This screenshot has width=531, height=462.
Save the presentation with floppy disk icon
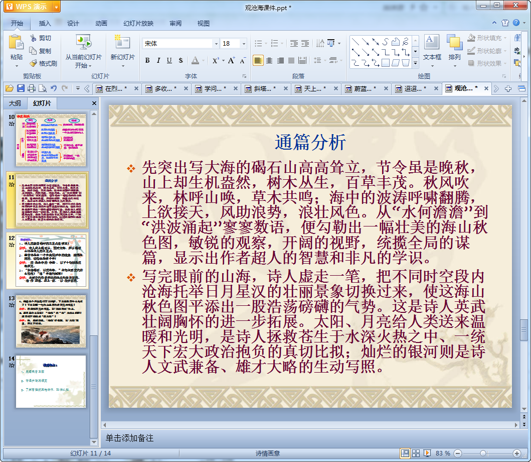tap(21, 88)
